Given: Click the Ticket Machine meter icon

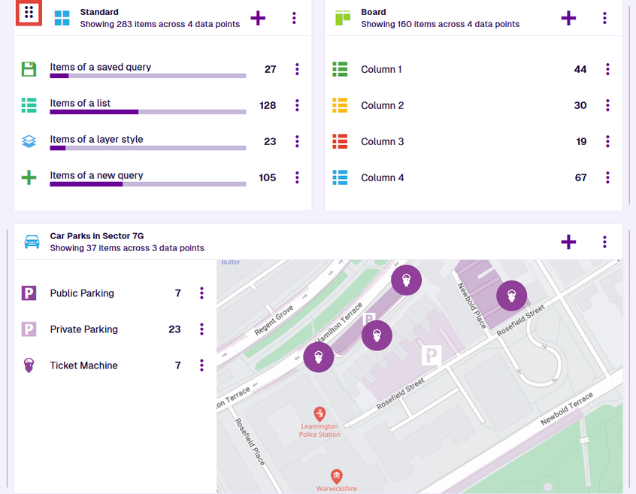Looking at the screenshot, I should coord(29,365).
